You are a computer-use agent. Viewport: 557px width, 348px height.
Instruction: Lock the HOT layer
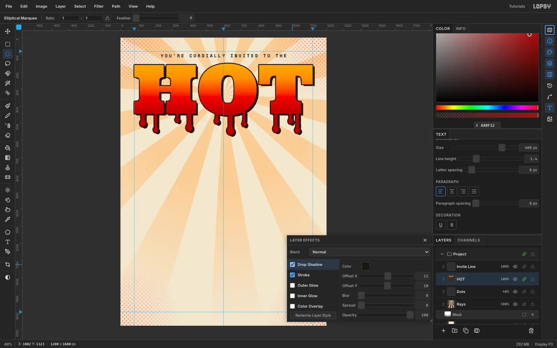[x=533, y=279]
